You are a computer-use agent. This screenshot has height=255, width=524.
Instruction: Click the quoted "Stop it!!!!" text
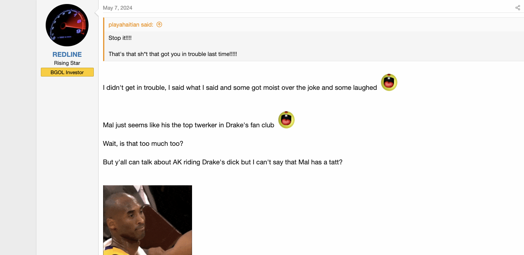[x=120, y=38]
